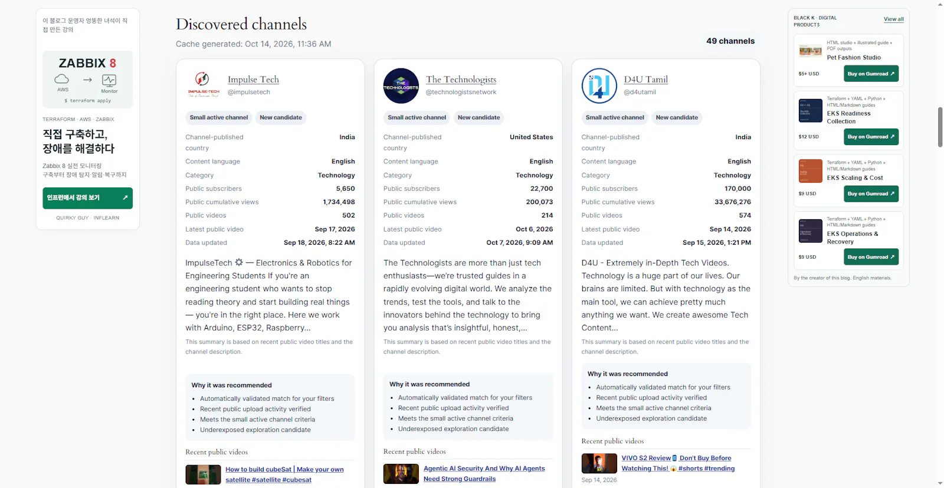Viewport: 944px width, 488px height.
Task: Click EKS Readiness Collection product thumbnail
Action: 810,111
